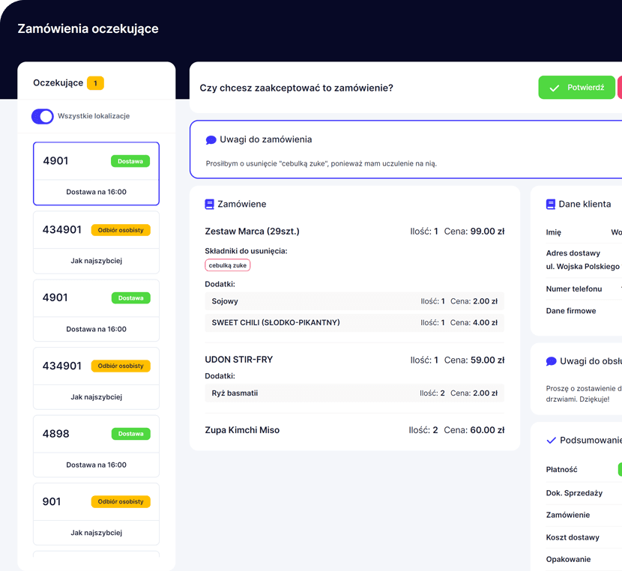Click the Uwagi do obsługi speech bubble icon
The width and height of the screenshot is (622, 571).
552,361
